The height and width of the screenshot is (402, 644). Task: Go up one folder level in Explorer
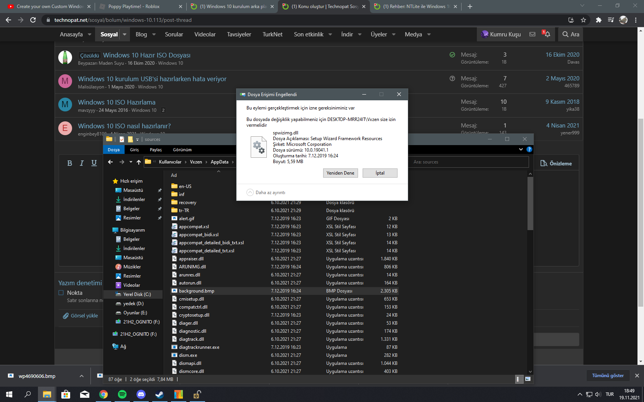pyautogui.click(x=139, y=162)
